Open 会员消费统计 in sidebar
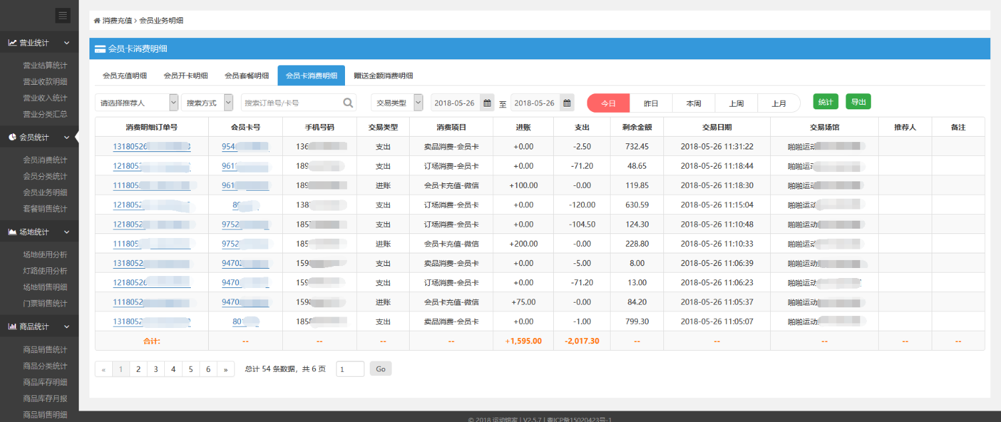The image size is (1001, 422). [x=45, y=160]
